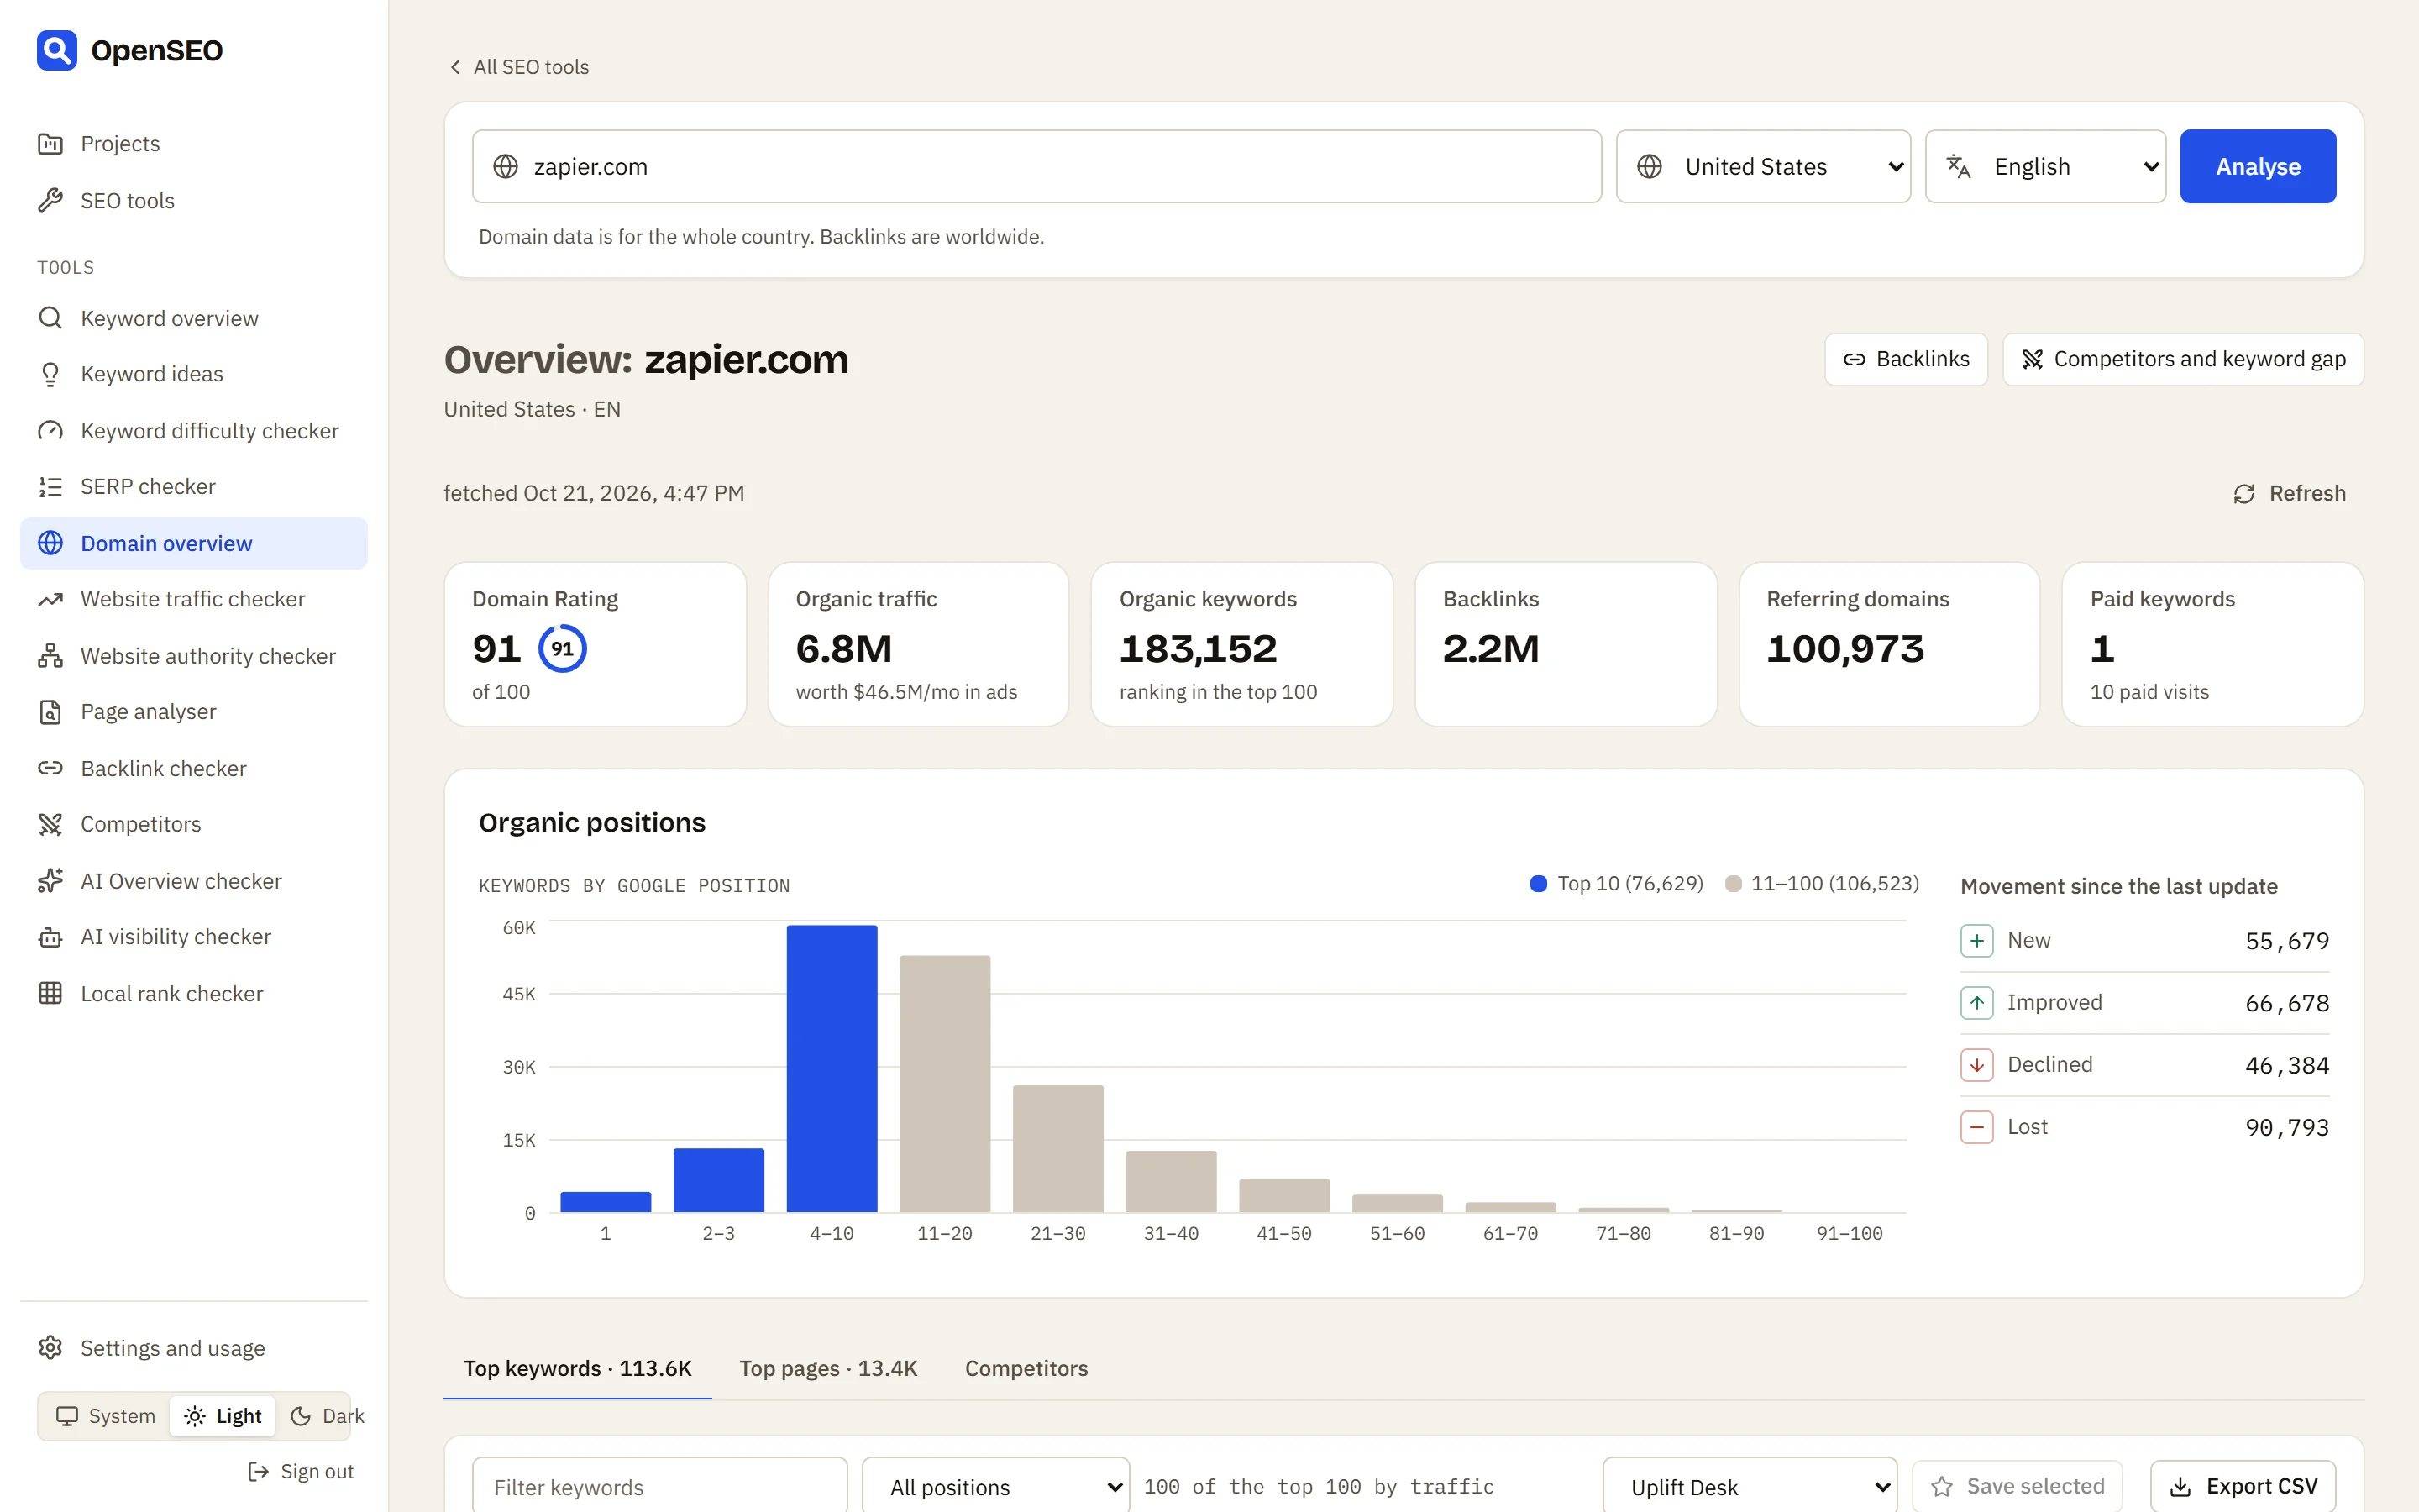
Task: Click the Backlinks button
Action: coord(1906,359)
